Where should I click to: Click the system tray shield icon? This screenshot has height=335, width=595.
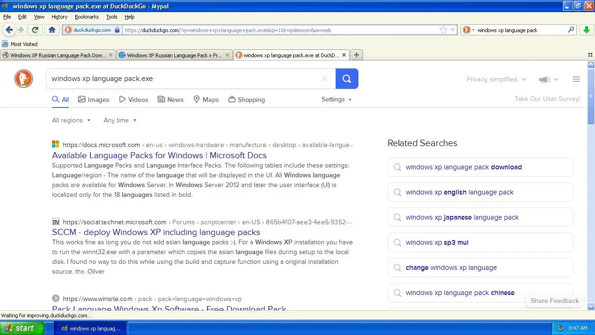tap(560, 328)
